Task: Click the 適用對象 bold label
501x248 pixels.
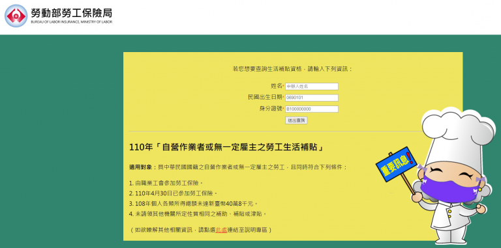Action: [x=143, y=167]
